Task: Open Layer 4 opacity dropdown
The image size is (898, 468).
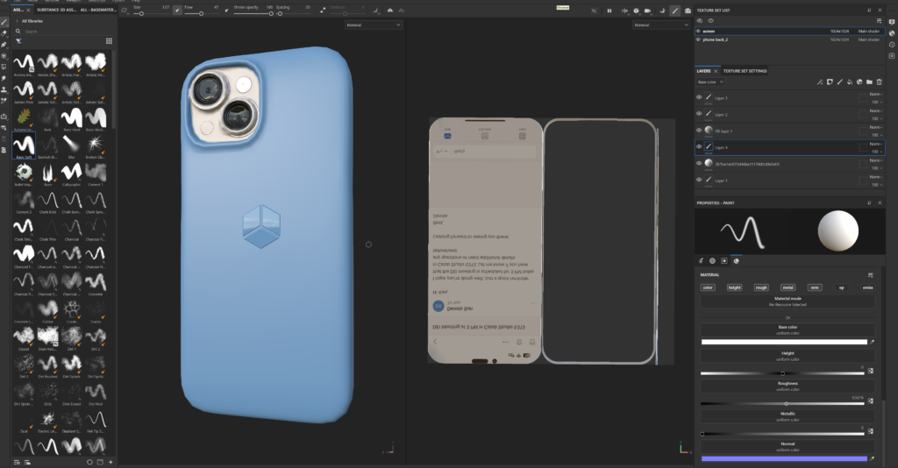Action: pyautogui.click(x=877, y=151)
